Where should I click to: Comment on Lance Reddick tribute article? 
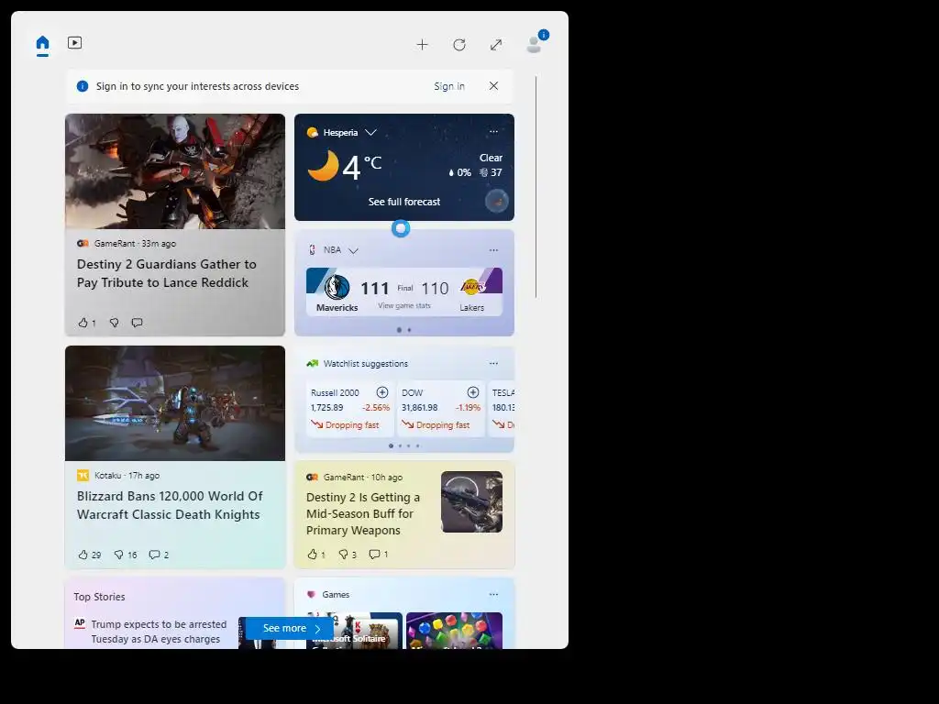(138, 323)
